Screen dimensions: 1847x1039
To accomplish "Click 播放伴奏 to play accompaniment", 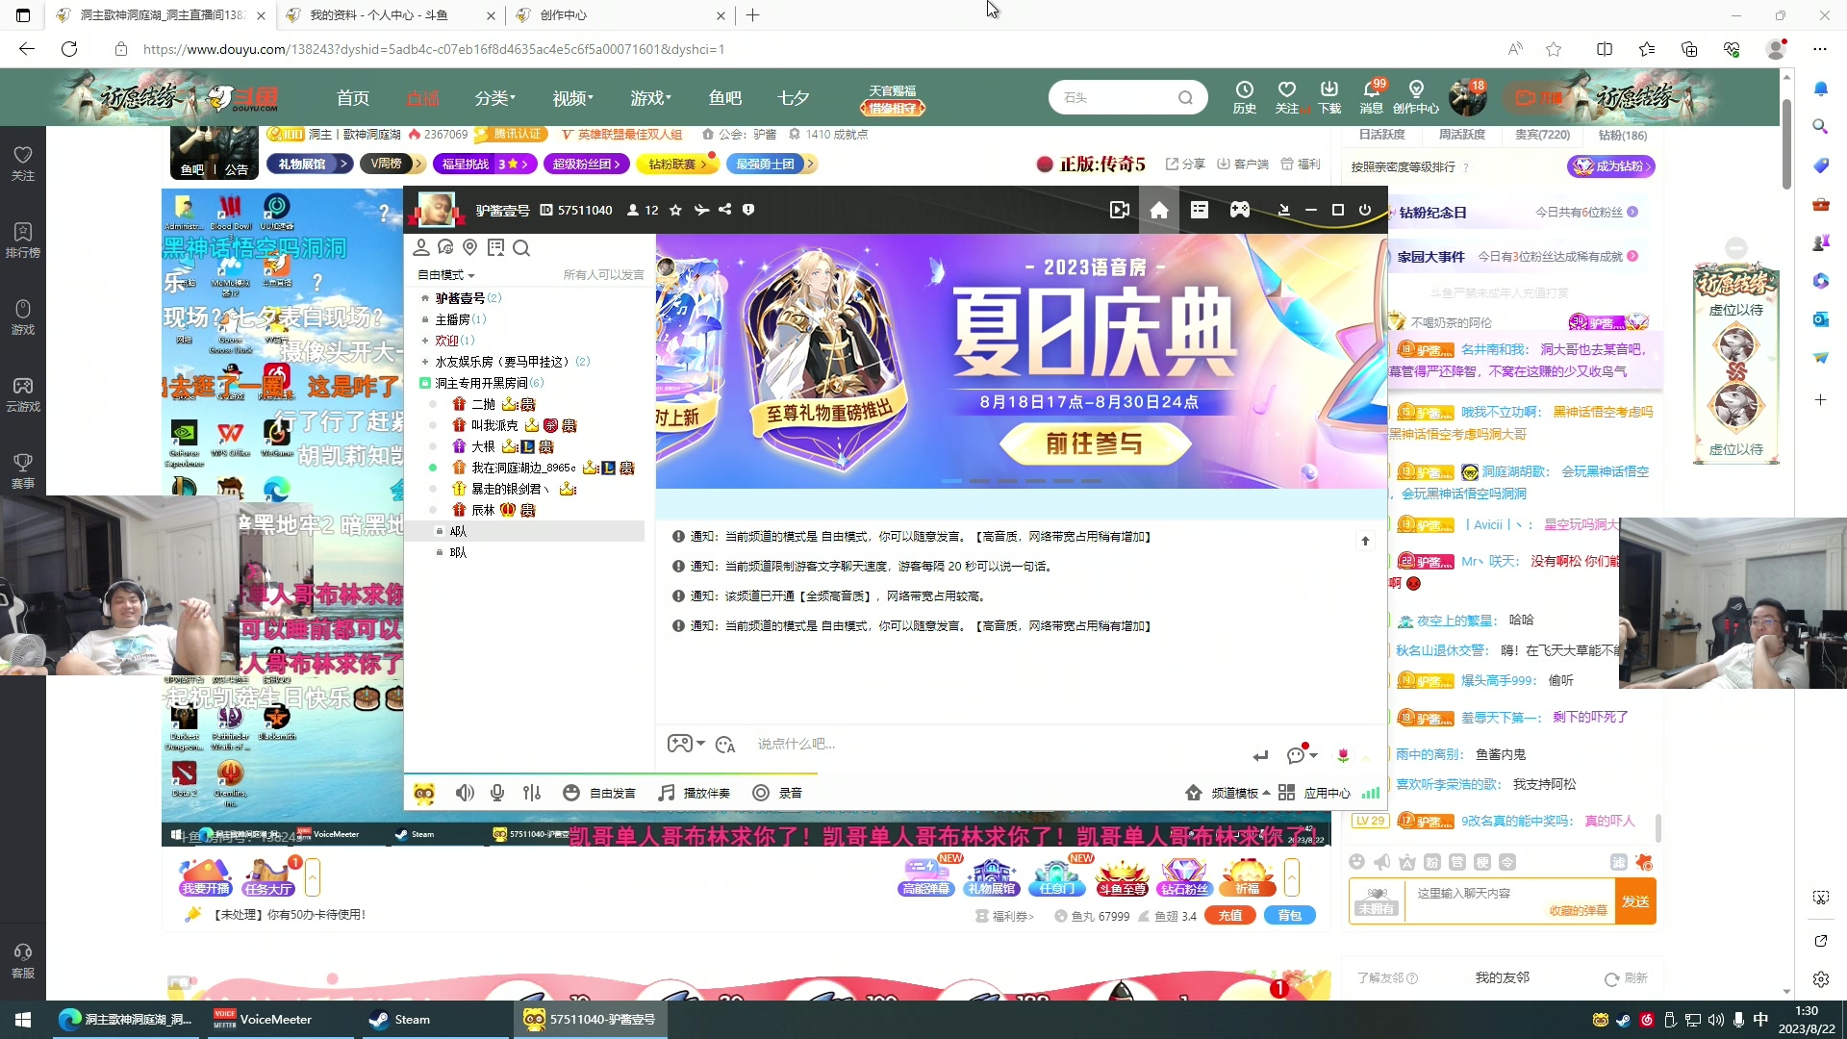I will click(695, 793).
